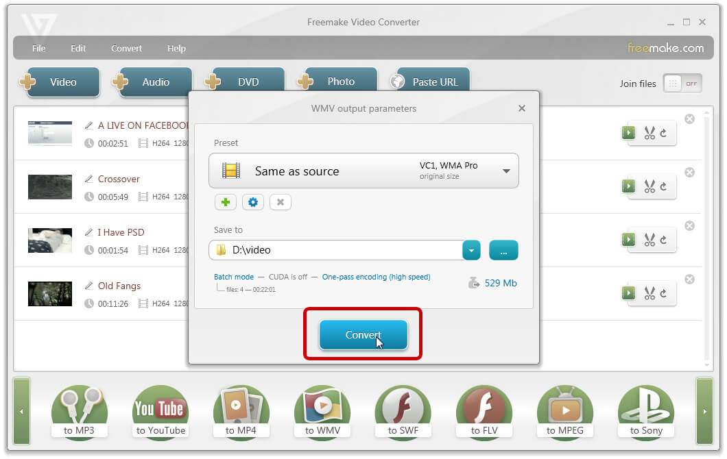
Task: Play the I Have PSD video preview
Action: 628,240
